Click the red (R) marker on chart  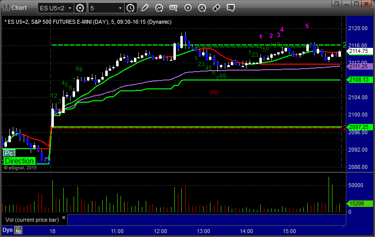tap(214, 92)
